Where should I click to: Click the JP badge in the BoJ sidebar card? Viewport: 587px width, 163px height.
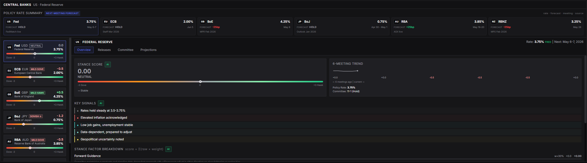tap(9, 118)
